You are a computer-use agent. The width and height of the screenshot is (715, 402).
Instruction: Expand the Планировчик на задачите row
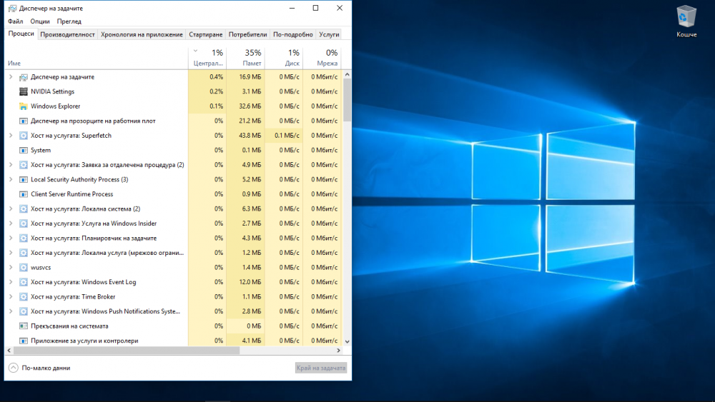pos(11,238)
